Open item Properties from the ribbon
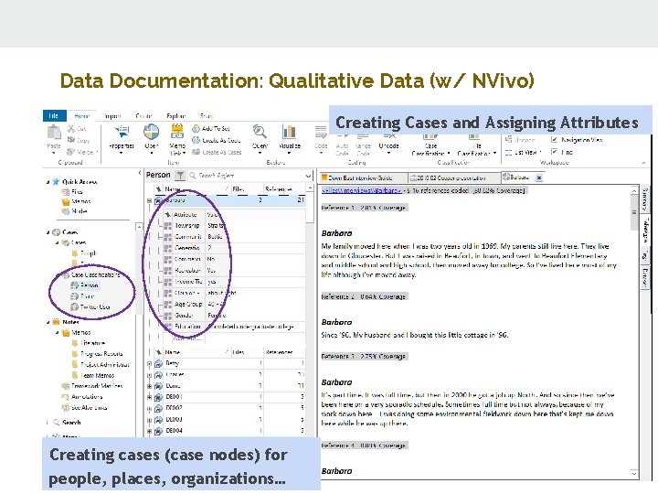Image resolution: width=658 pixels, height=494 pixels. pos(122,138)
